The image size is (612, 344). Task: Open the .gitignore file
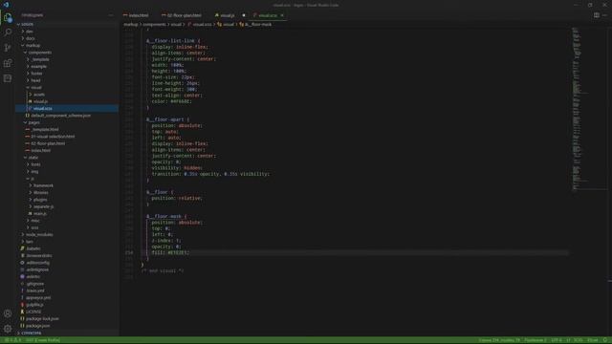pyautogui.click(x=34, y=284)
